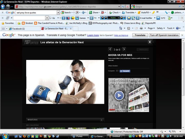Expand the Google toolbar search history dropdown
The height and width of the screenshot is (139, 185).
coord(58,12)
